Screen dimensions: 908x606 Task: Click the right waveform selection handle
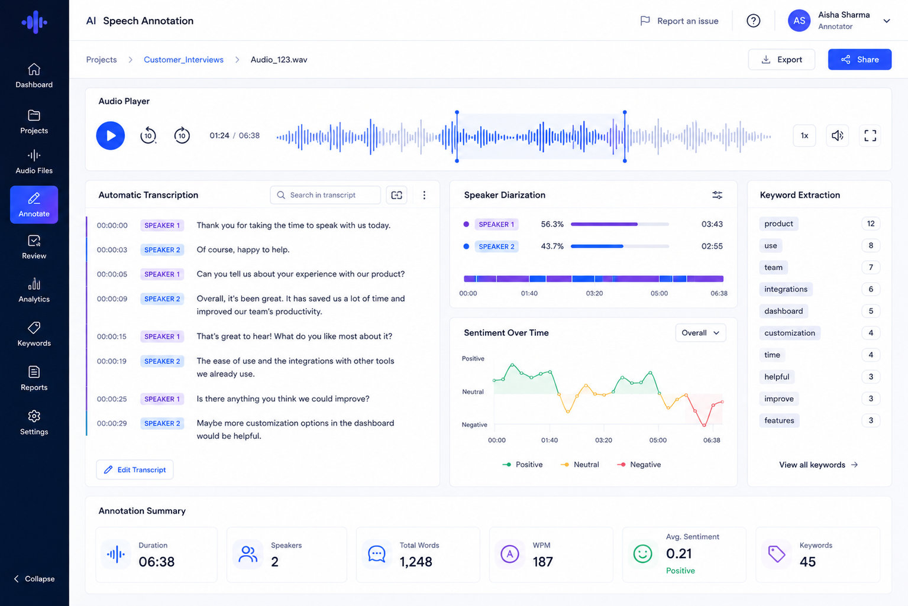coord(625,136)
